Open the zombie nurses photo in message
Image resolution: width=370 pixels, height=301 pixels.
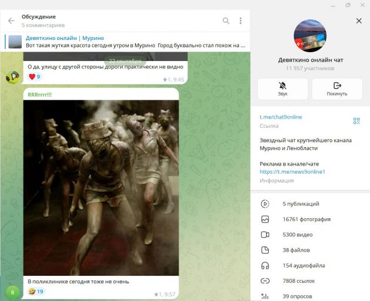(x=101, y=188)
